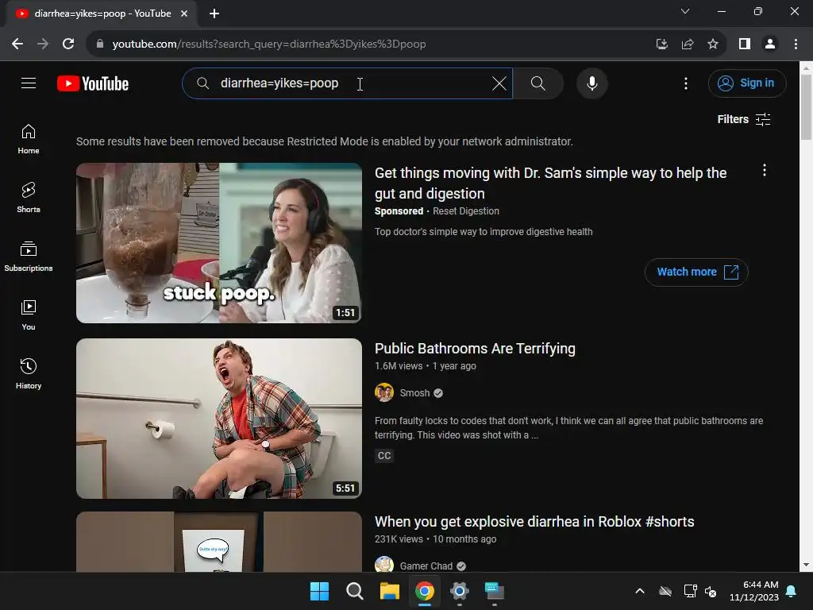Click the browser forward arrow
Viewport: 813px width, 610px height.
click(43, 44)
